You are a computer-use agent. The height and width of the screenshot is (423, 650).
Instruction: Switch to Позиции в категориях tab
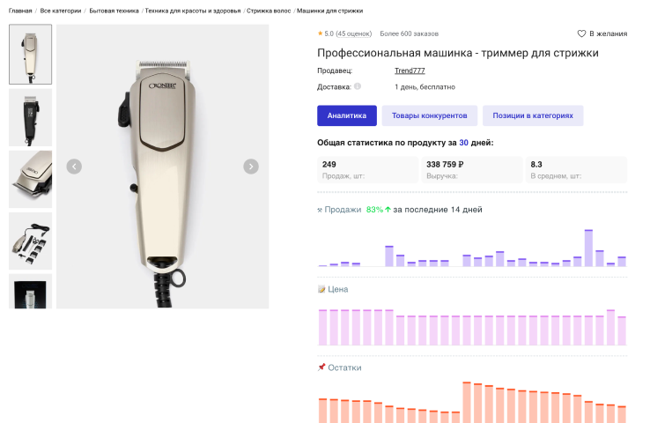pos(533,115)
